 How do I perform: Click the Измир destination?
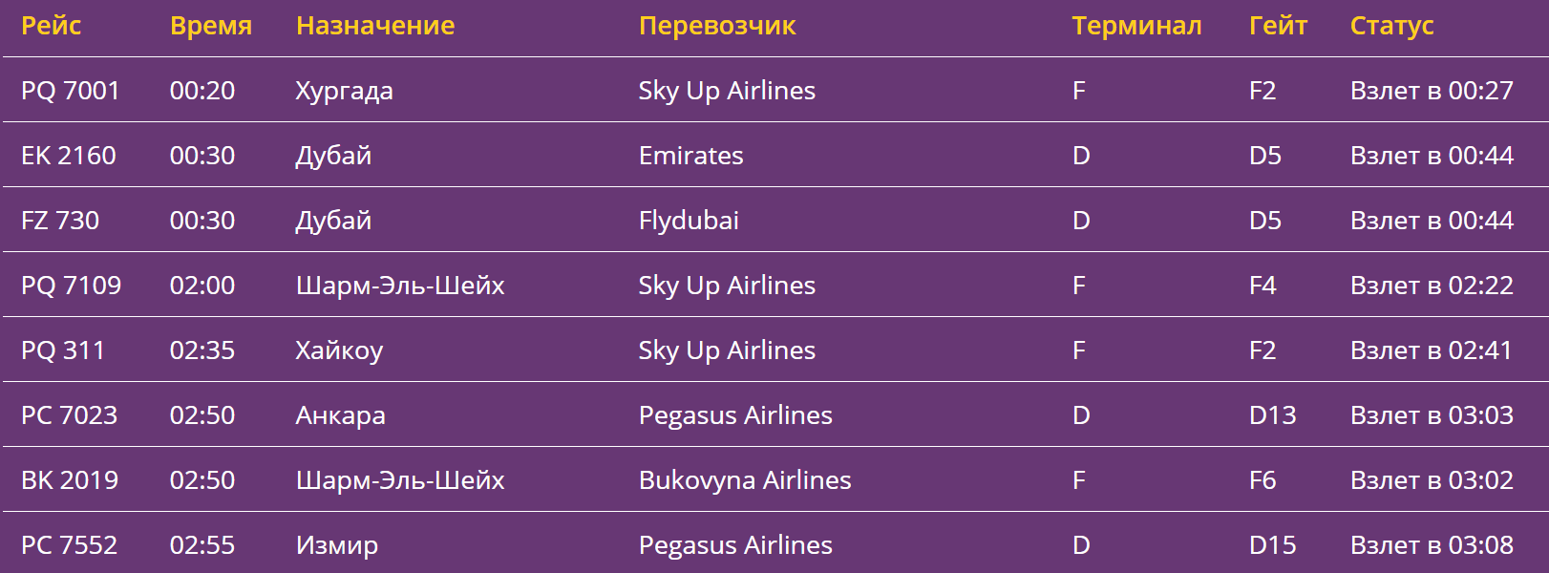point(336,545)
